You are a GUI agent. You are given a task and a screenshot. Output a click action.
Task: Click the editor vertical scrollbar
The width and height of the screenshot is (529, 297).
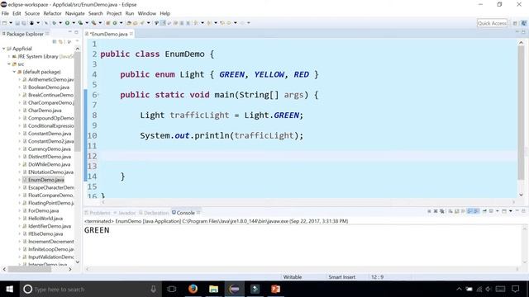click(x=521, y=113)
